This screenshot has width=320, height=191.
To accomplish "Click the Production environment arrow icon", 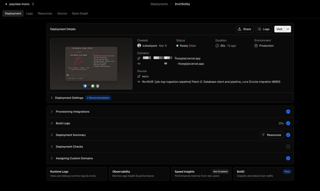I will (256, 46).
